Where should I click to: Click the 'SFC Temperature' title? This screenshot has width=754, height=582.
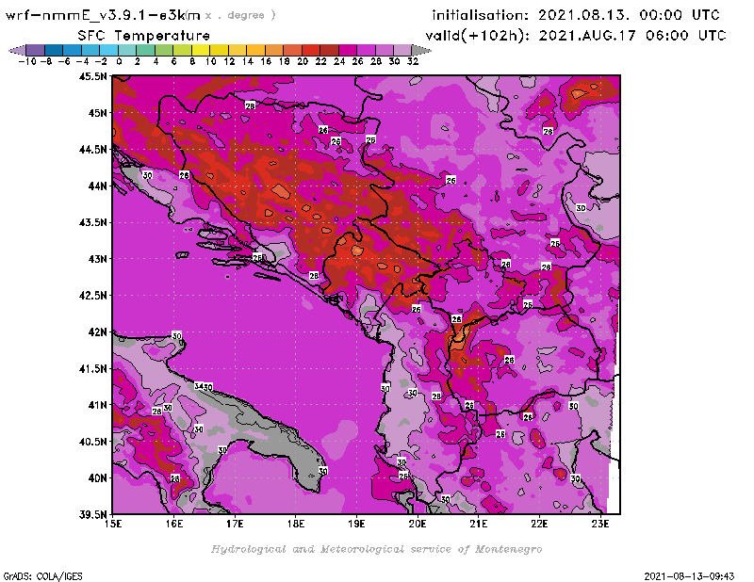[x=144, y=36]
